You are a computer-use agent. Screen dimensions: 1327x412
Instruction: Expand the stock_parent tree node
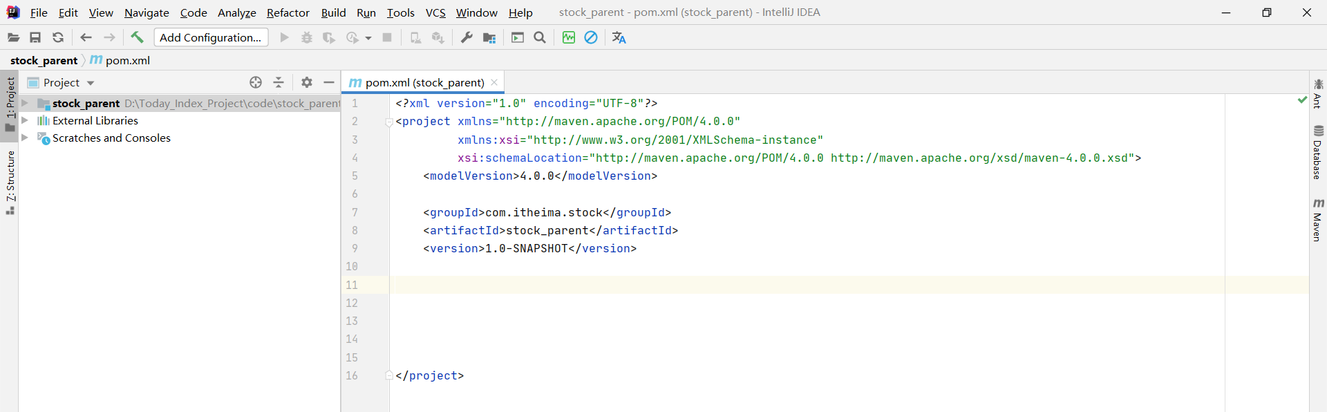25,103
